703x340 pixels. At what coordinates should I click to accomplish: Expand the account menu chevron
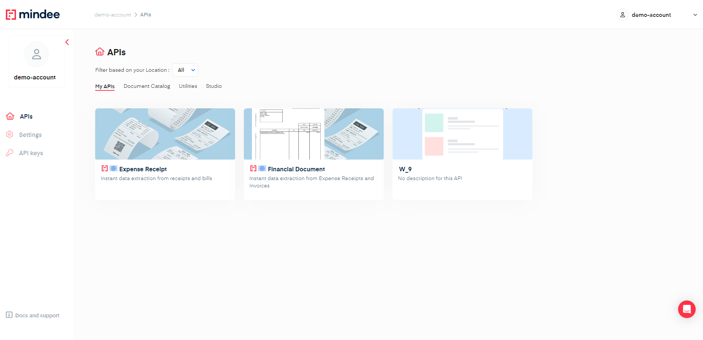tap(695, 15)
